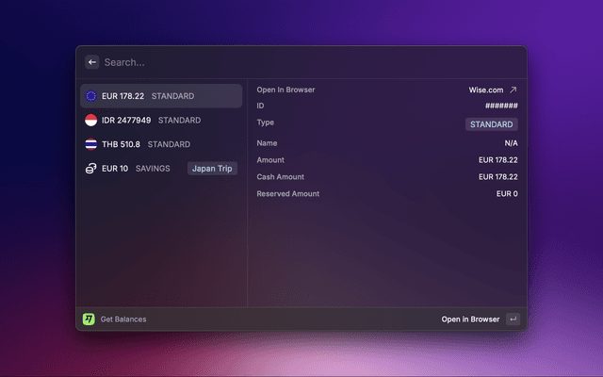The image size is (603, 377).
Task: Click the external link arrow beside Wise.com
Action: pos(513,90)
